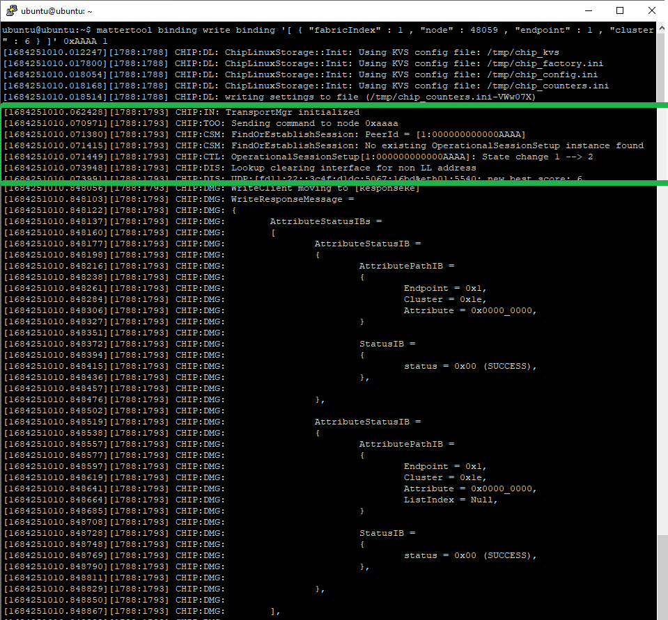Click the 'WriteResponseMessage =' log line
This screenshot has width=668, height=620.
(293, 199)
